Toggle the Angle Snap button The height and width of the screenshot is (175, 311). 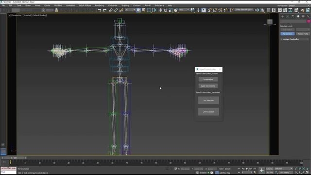pos(215,10)
